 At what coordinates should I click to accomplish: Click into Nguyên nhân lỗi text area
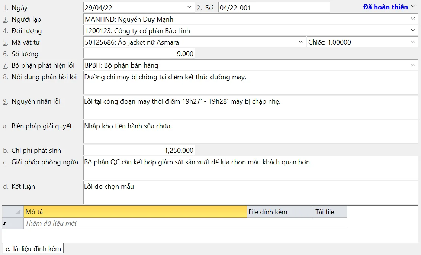click(x=251, y=108)
